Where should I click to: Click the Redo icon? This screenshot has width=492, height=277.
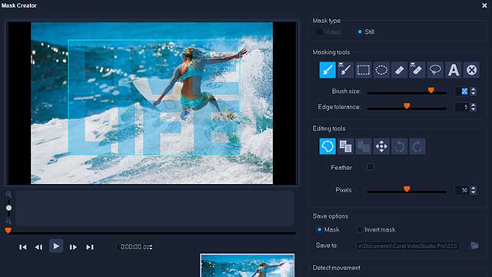(417, 146)
